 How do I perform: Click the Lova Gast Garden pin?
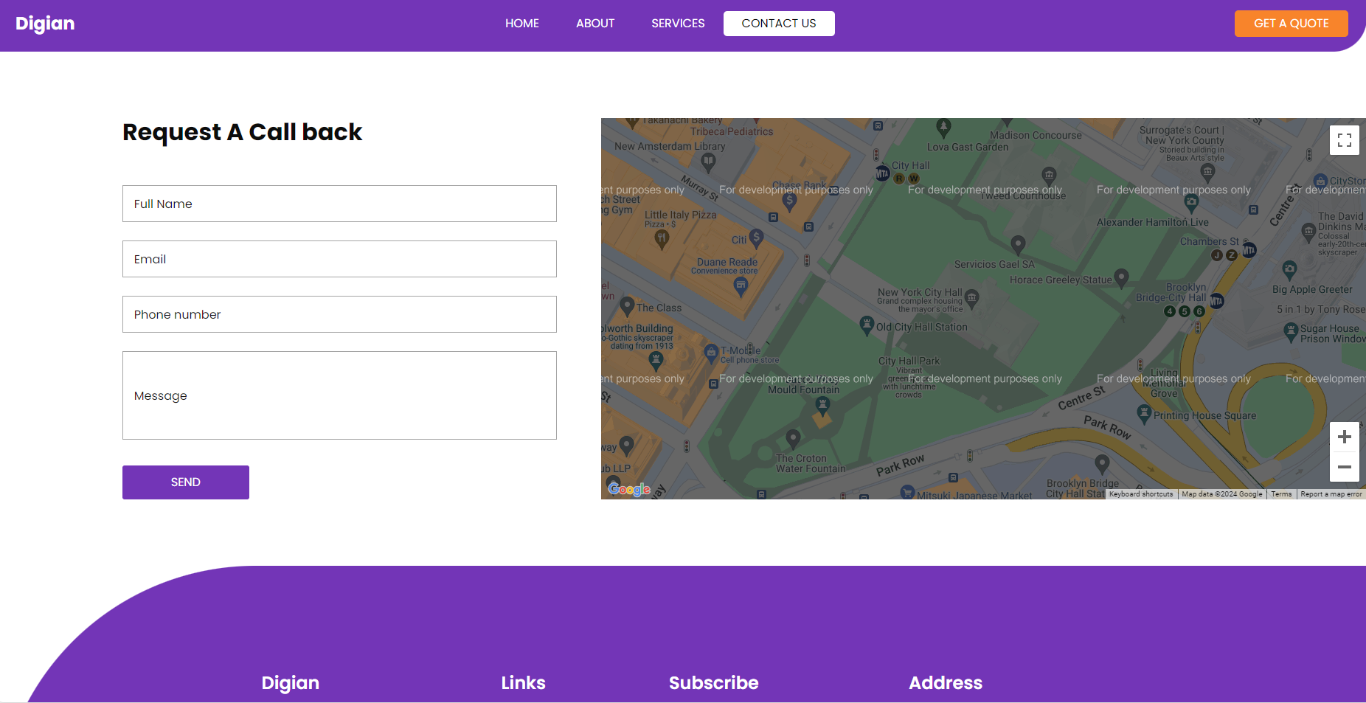point(943,127)
